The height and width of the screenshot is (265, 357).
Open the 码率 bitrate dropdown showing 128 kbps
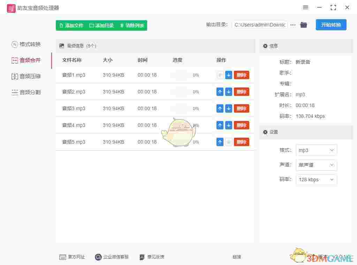316,180
